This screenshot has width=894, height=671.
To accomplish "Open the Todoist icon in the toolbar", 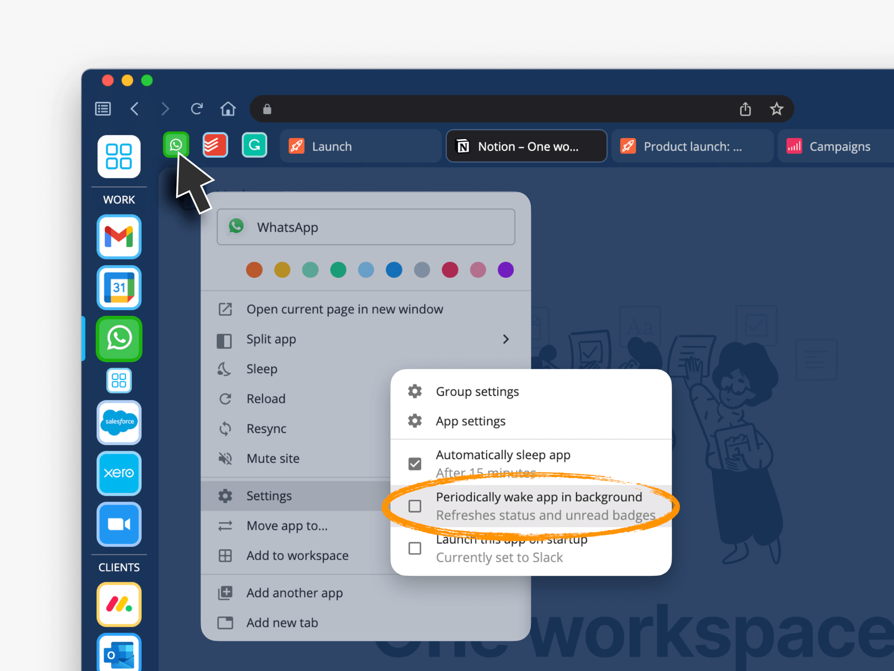I will pyautogui.click(x=215, y=146).
